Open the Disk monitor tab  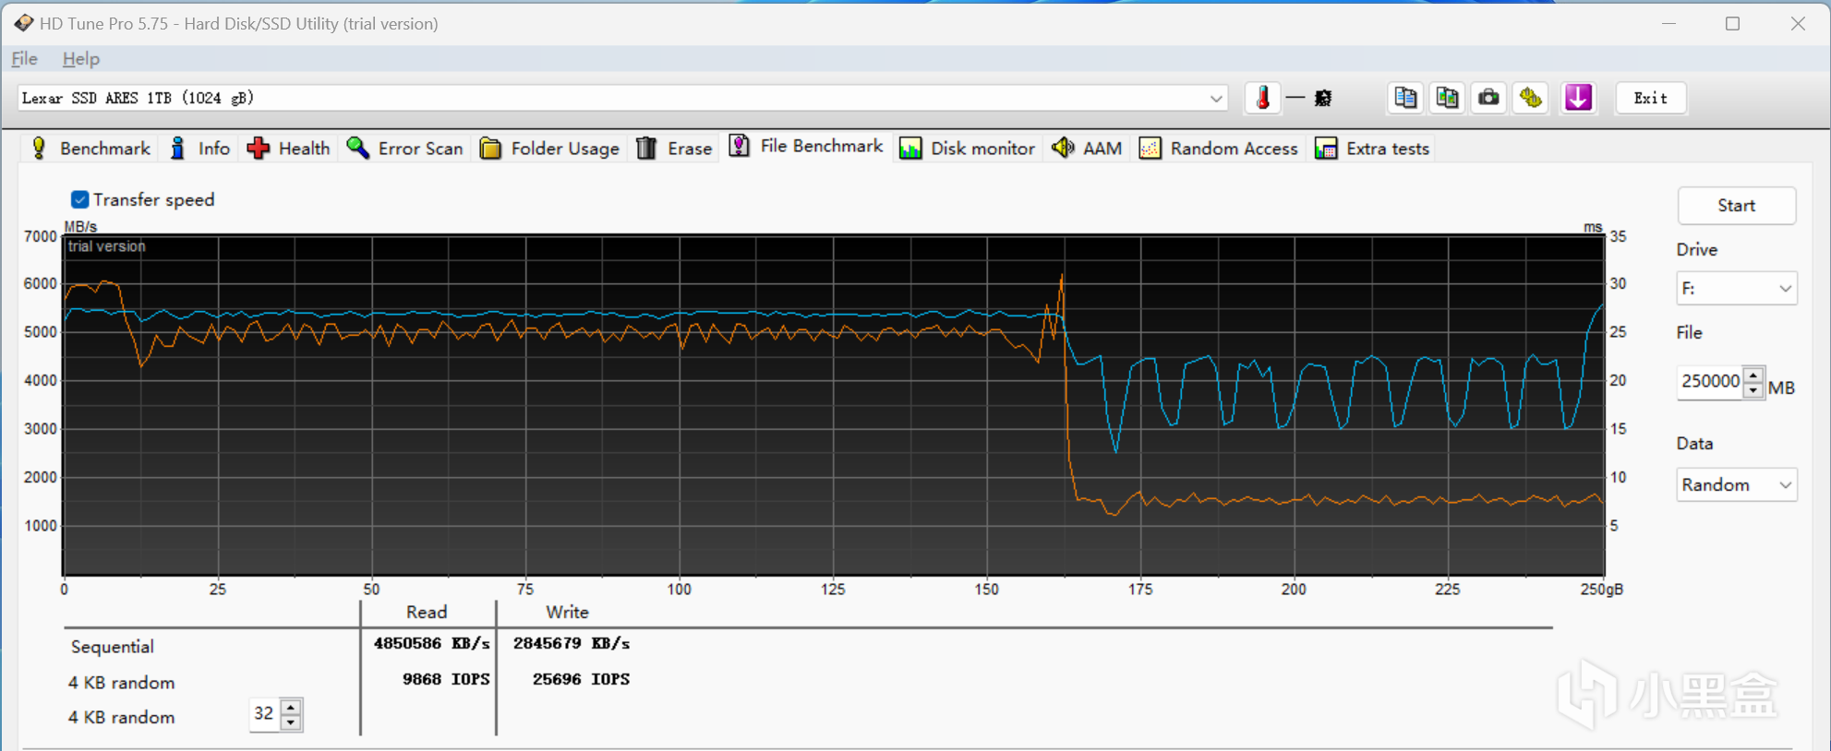(967, 149)
